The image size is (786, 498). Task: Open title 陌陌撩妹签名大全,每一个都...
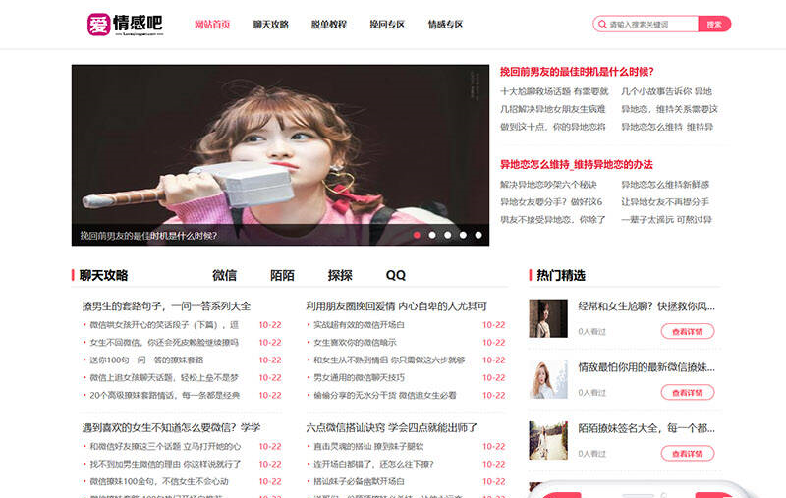click(x=646, y=428)
